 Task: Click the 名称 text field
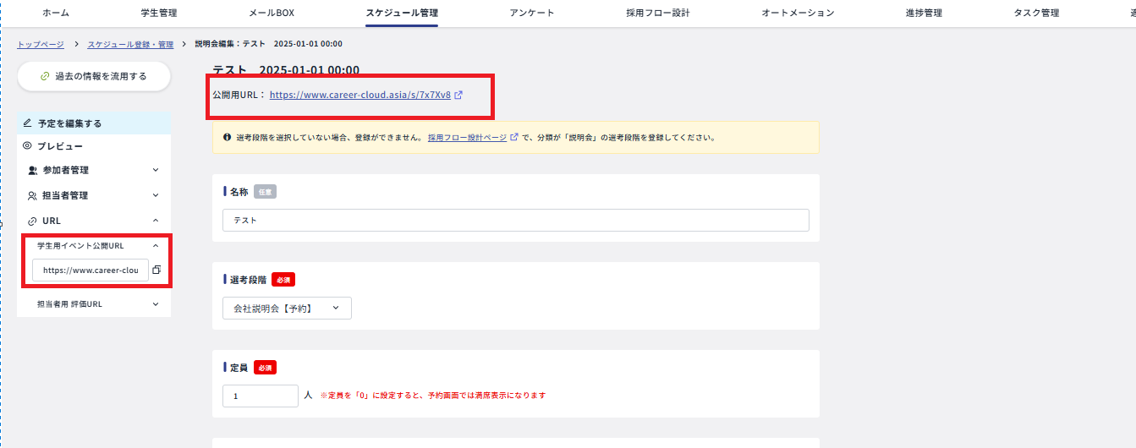pos(515,221)
